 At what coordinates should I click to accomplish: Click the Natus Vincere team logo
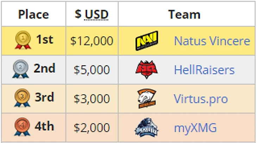147,40
